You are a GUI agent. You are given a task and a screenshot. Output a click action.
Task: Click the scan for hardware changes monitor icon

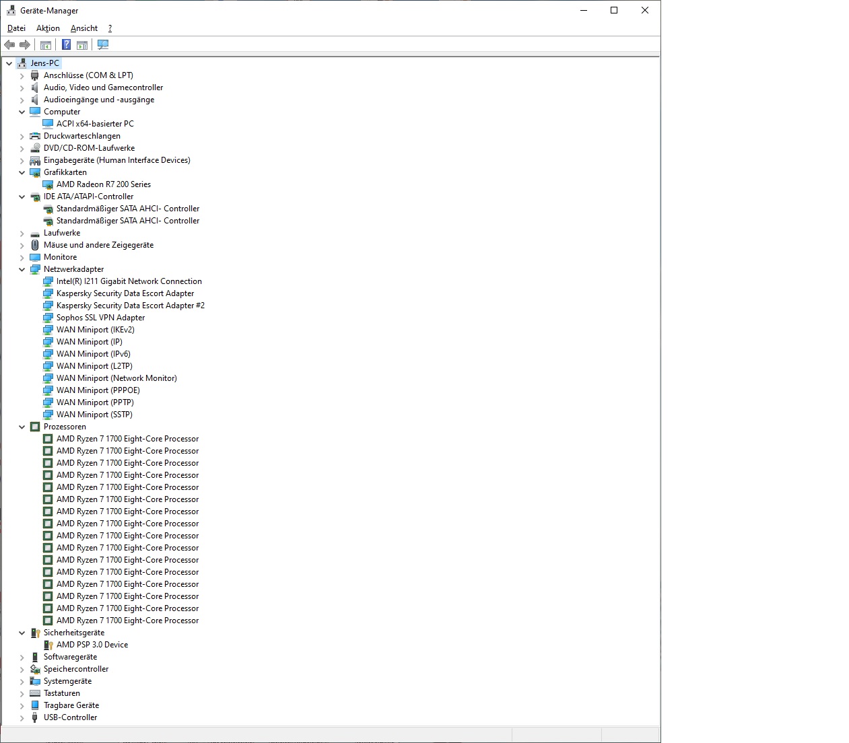click(103, 45)
